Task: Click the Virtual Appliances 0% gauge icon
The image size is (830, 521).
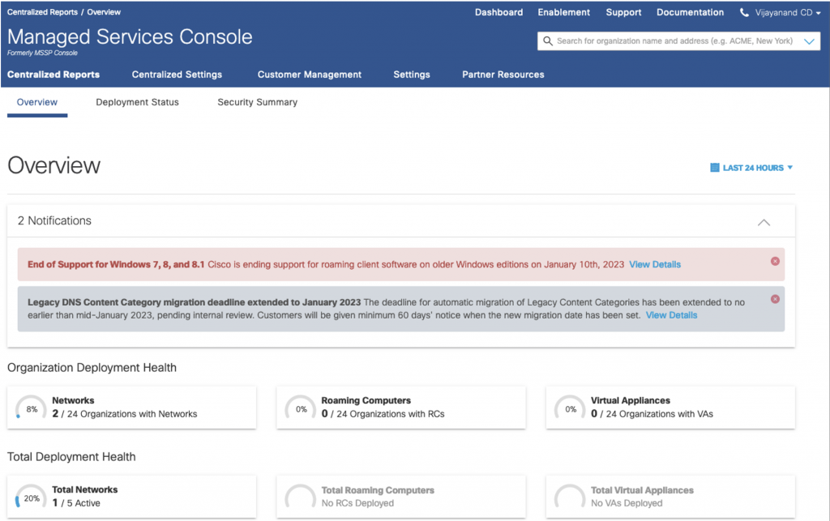Action: tap(571, 409)
